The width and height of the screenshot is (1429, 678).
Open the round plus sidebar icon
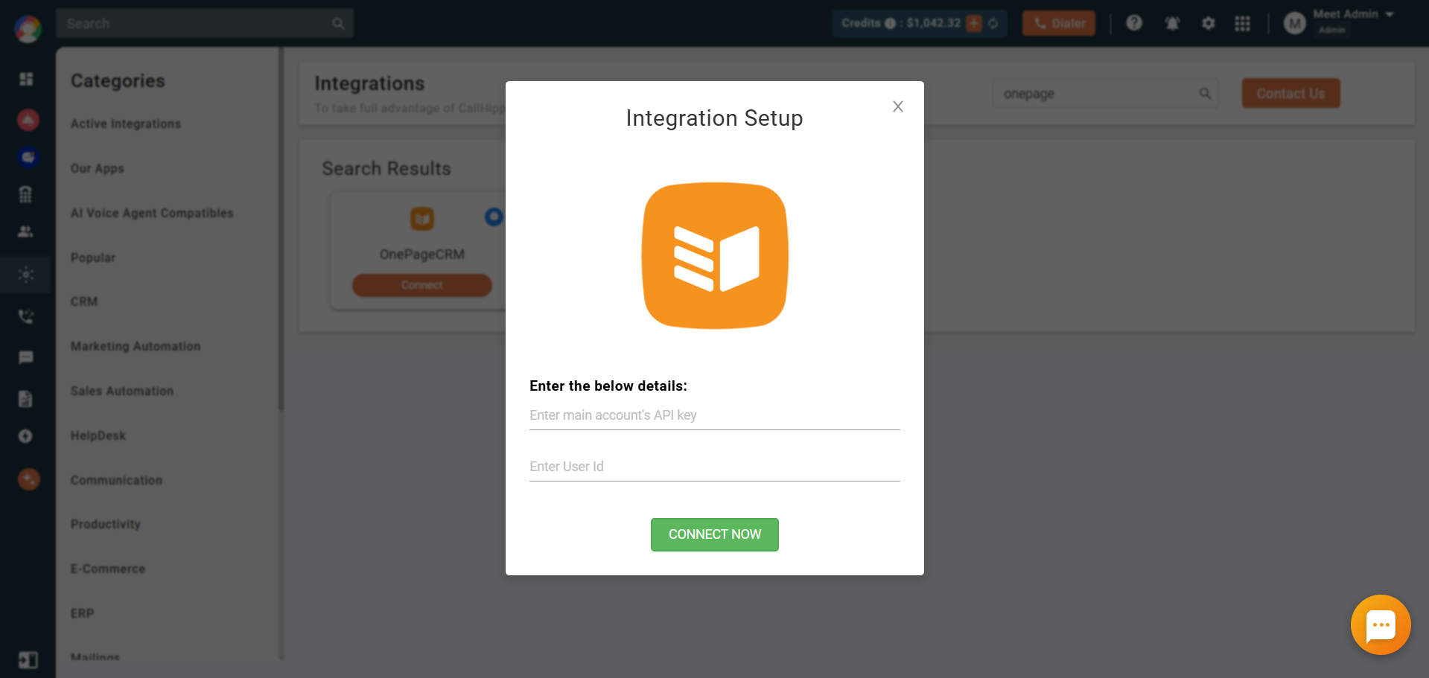point(25,436)
